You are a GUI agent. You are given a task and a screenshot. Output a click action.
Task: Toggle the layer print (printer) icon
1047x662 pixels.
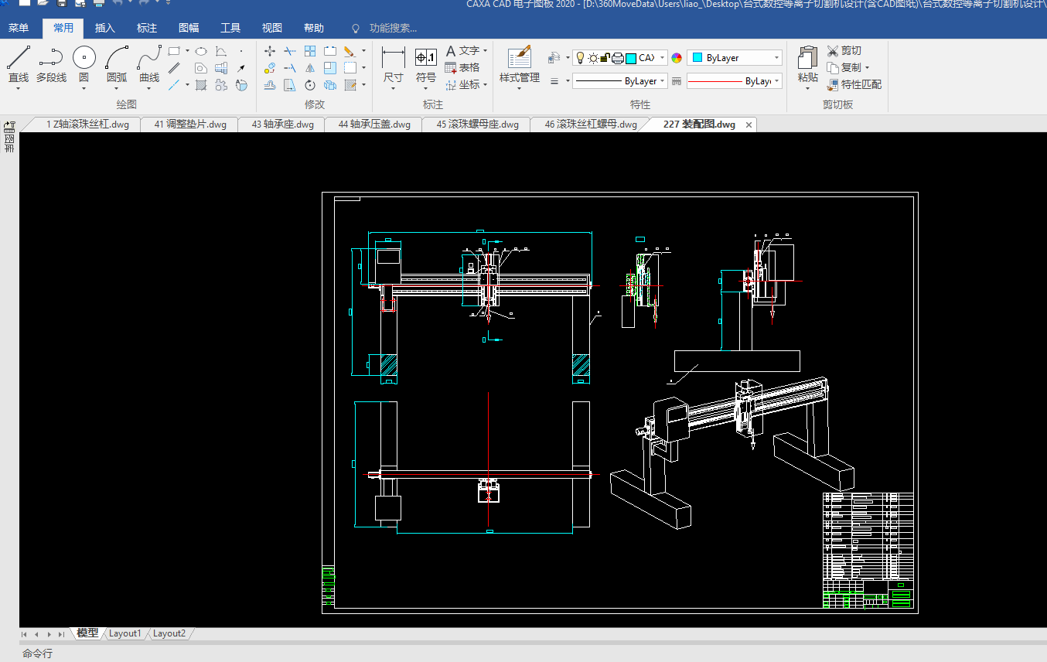tap(618, 58)
